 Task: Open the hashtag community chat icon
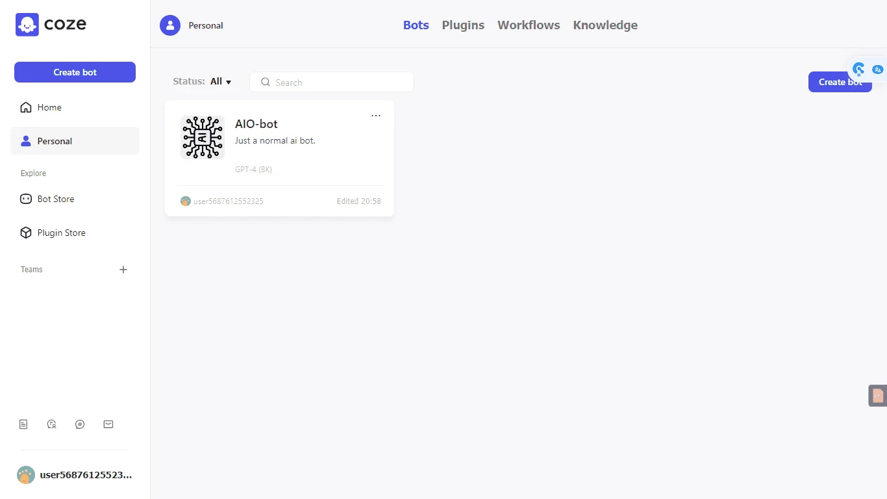pyautogui.click(x=80, y=424)
